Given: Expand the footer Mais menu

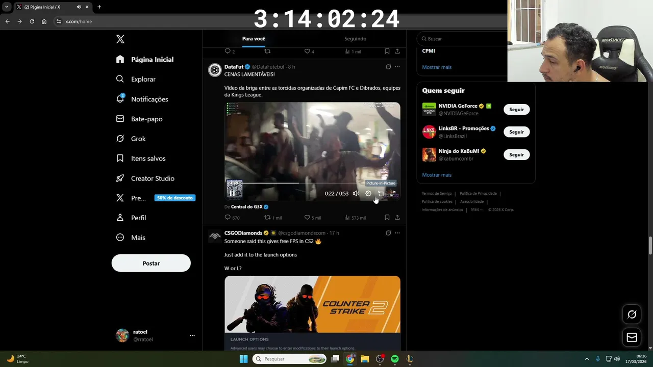Looking at the screenshot, I should 476,209.
